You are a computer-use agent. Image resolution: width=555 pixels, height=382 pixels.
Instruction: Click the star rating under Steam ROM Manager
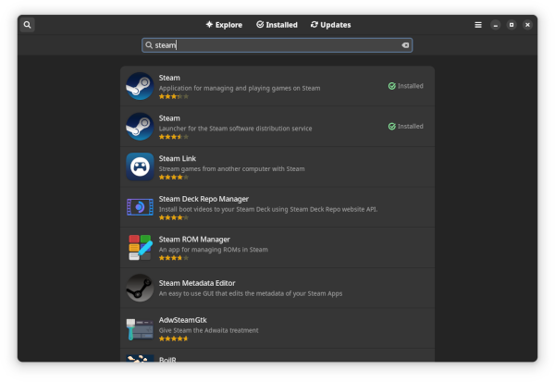(174, 258)
